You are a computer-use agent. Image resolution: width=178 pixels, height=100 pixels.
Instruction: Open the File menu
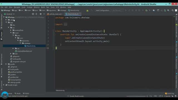pos(2,7)
